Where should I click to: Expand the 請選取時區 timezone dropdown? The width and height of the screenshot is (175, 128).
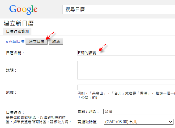coord(139,122)
